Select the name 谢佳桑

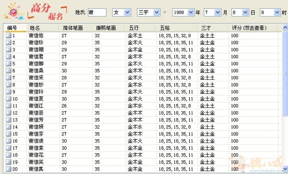[x=36, y=70]
